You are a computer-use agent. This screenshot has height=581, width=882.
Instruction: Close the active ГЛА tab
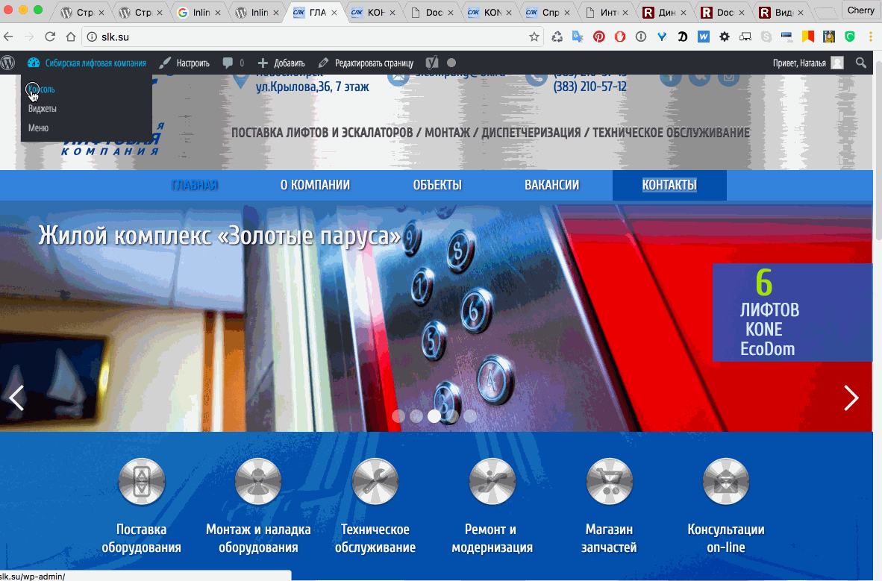pyautogui.click(x=334, y=13)
